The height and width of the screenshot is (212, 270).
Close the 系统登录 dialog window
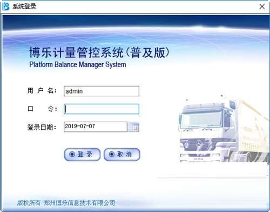pos(262,6)
